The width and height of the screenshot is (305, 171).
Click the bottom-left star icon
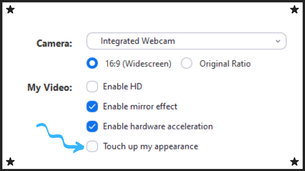pos(10,161)
